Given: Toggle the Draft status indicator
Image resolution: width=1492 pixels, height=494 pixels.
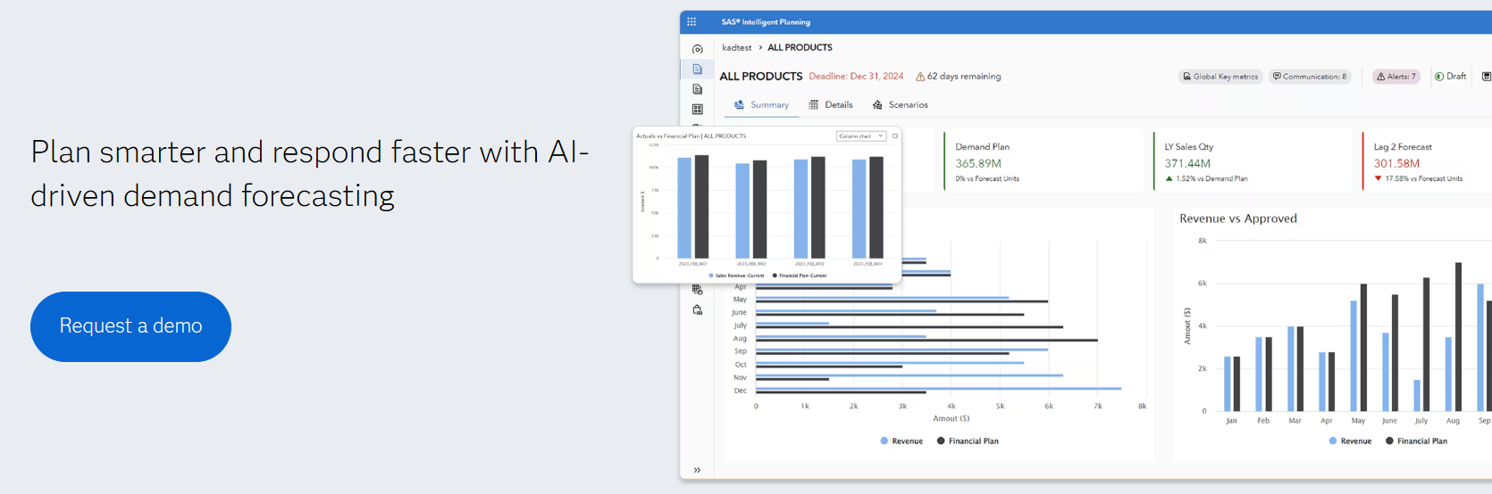Looking at the screenshot, I should click(1450, 77).
